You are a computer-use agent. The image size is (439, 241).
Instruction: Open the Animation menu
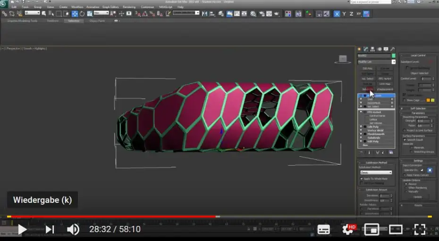[93, 7]
